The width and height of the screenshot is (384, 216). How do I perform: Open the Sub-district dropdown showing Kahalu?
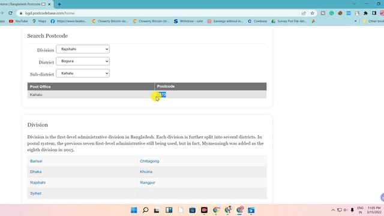(x=83, y=73)
